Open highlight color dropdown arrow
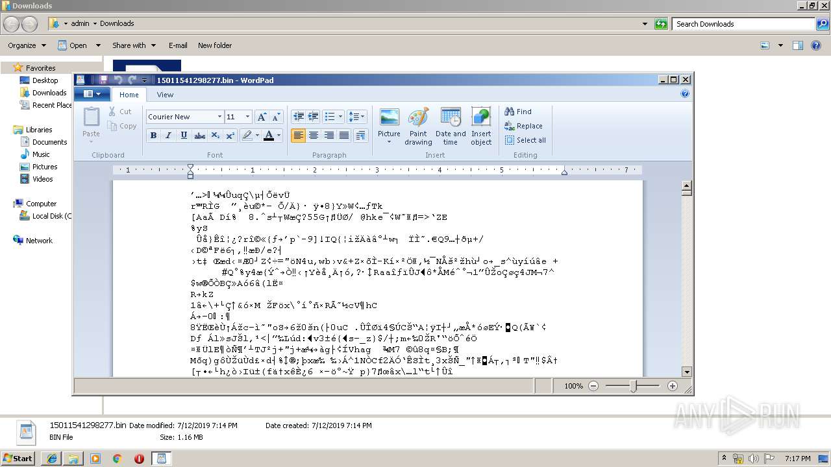831x467 pixels. point(258,136)
